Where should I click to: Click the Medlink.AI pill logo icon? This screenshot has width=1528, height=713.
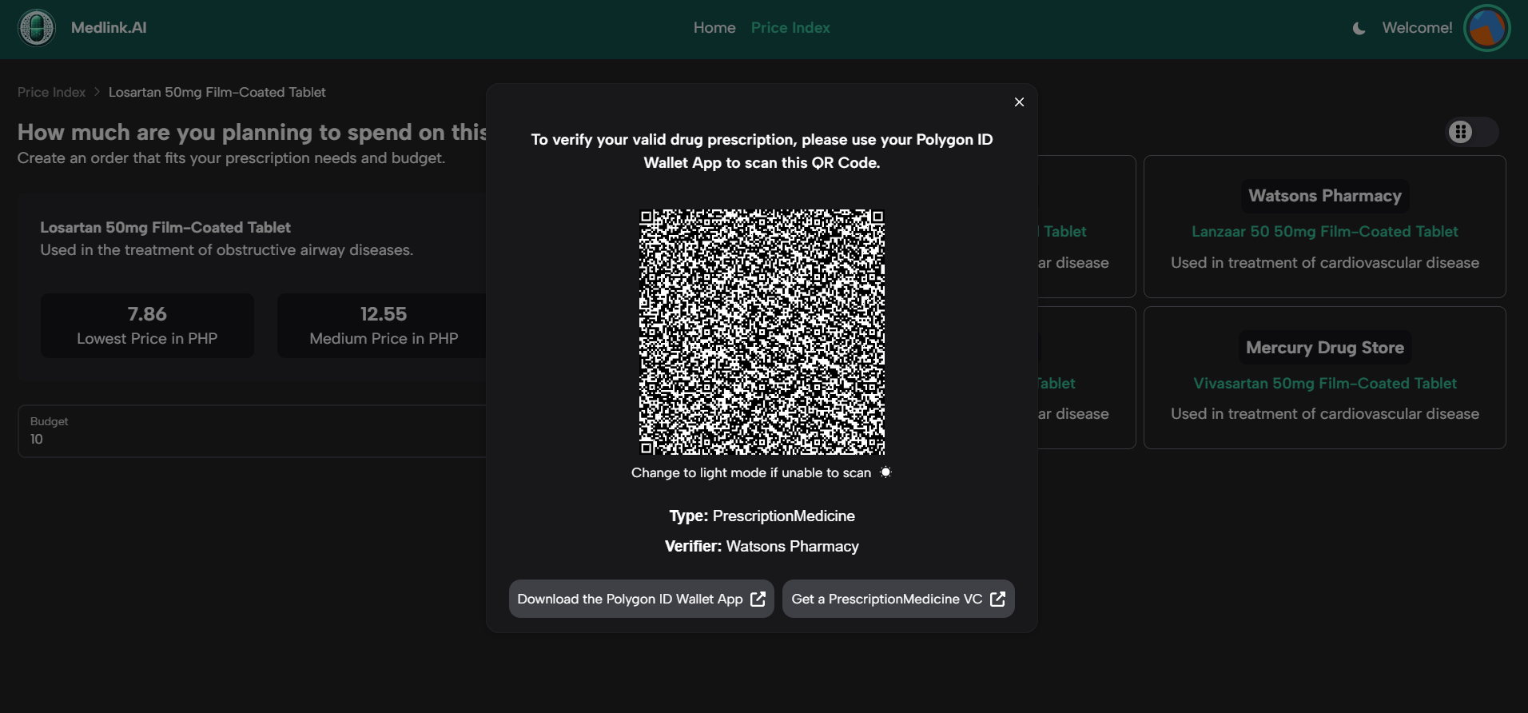(37, 28)
